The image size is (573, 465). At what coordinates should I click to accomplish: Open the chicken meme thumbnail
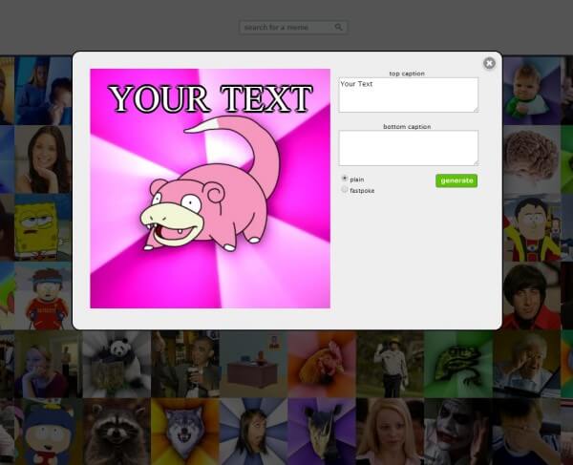(x=322, y=364)
